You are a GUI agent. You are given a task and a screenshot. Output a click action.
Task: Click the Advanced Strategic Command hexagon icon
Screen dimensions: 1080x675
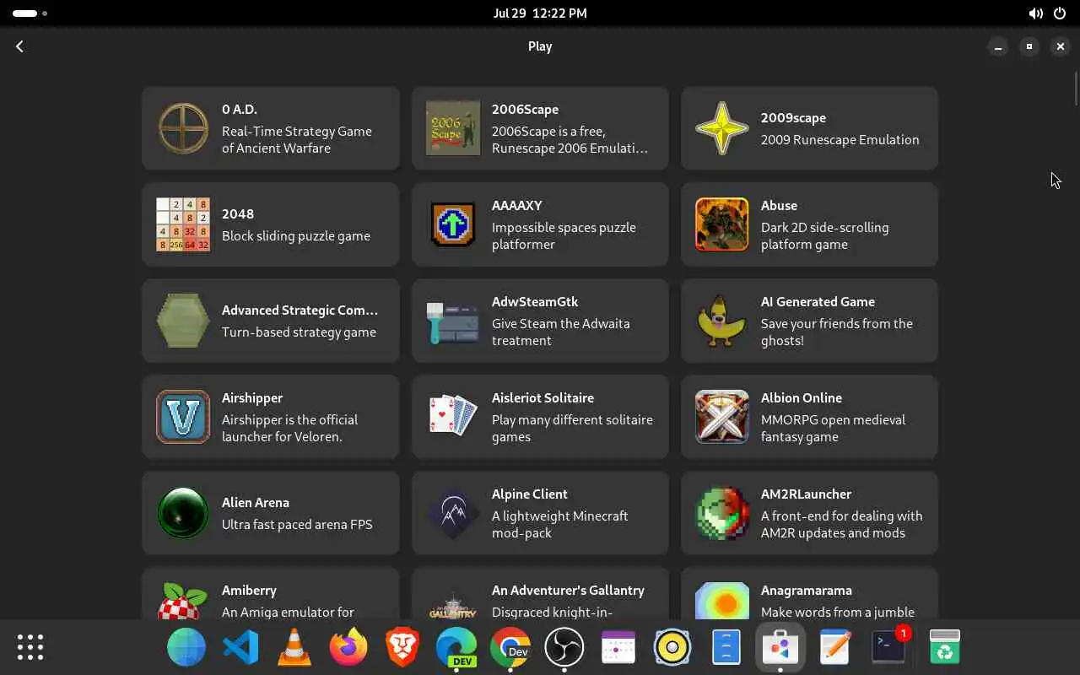click(183, 321)
